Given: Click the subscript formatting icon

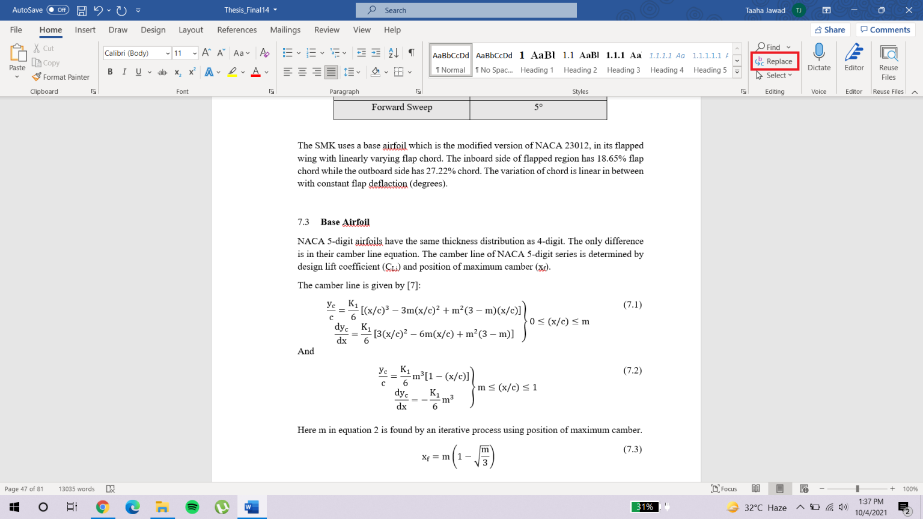Looking at the screenshot, I should point(177,71).
